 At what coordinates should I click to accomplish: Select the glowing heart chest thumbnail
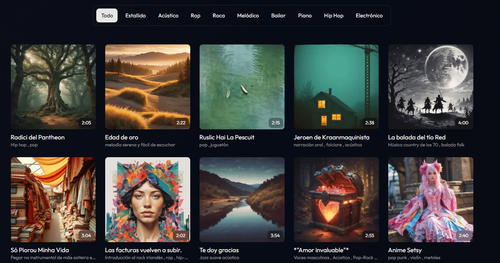336,200
